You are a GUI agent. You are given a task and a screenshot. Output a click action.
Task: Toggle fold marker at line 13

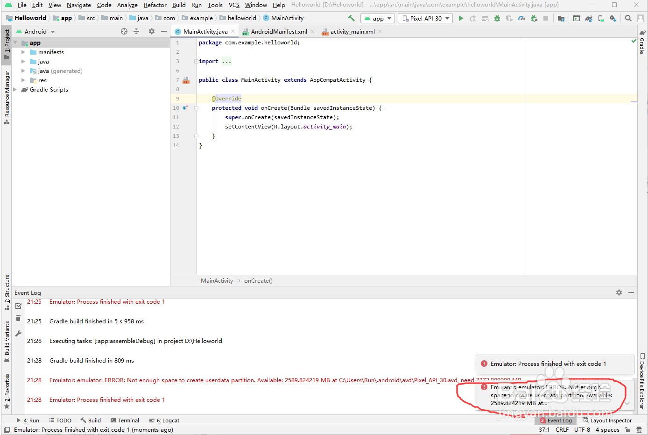(196, 136)
